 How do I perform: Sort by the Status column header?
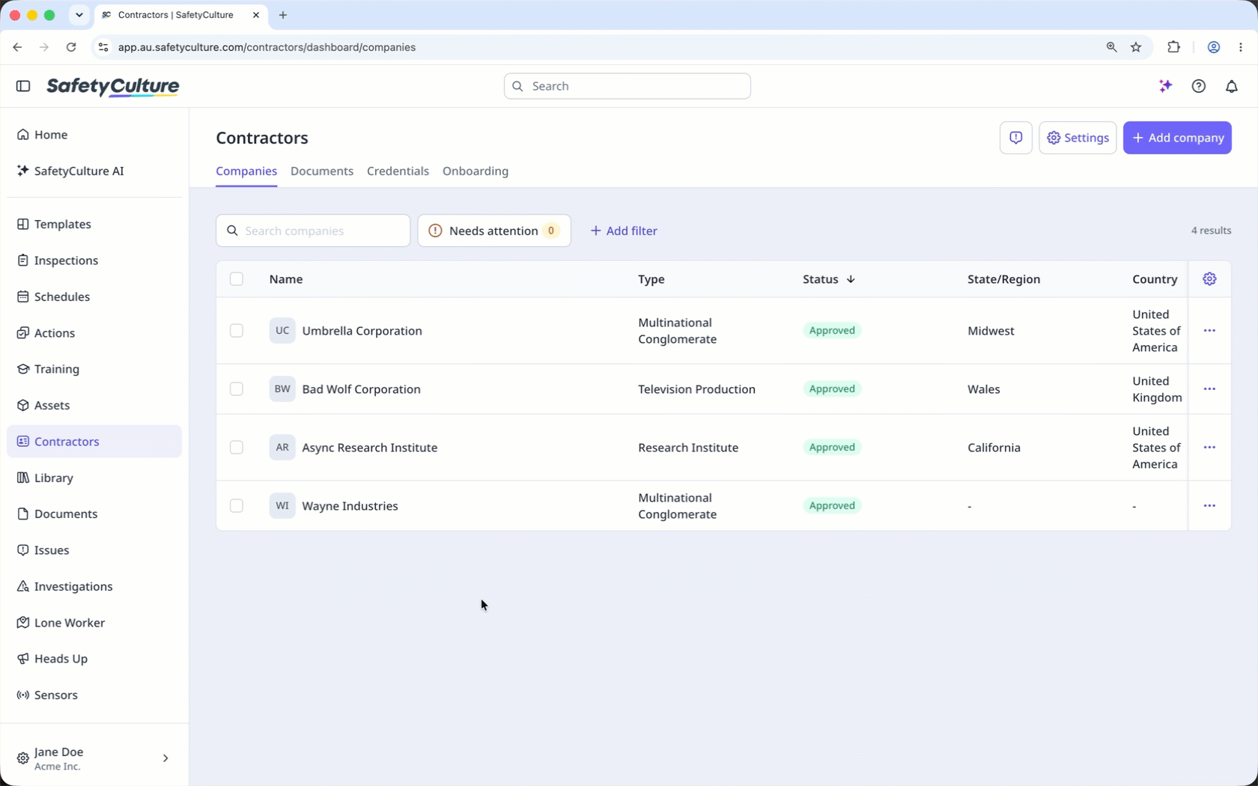pos(828,279)
